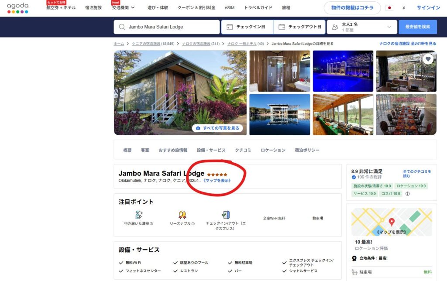The image size is (447, 281).
Task: Switch to the 概要 tab
Action: click(x=127, y=150)
